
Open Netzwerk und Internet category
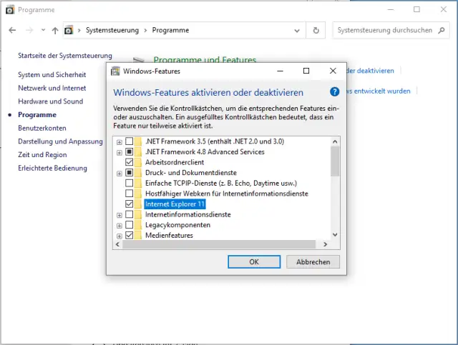point(52,88)
